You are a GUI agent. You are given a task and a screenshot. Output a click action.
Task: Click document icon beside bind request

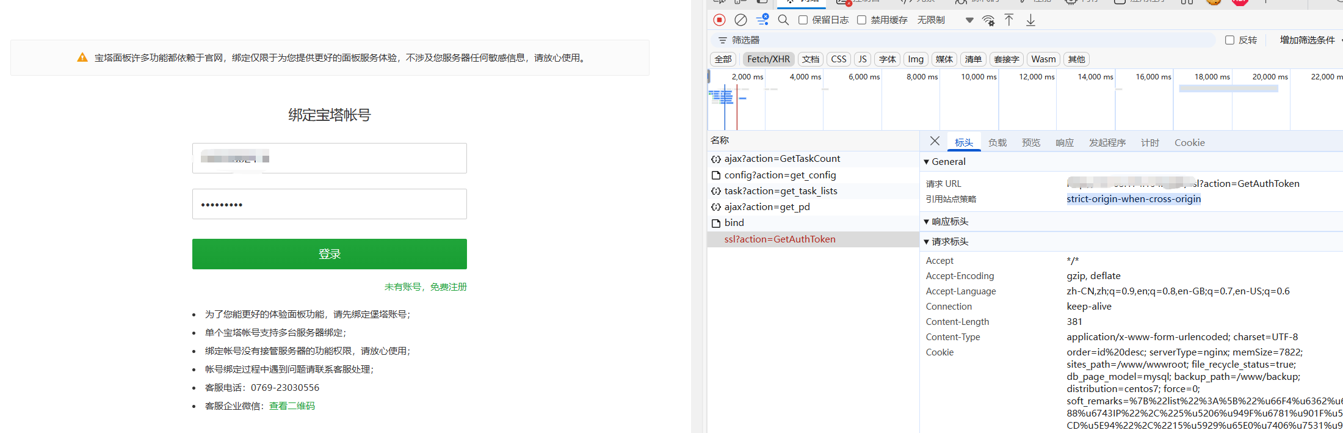pos(716,223)
